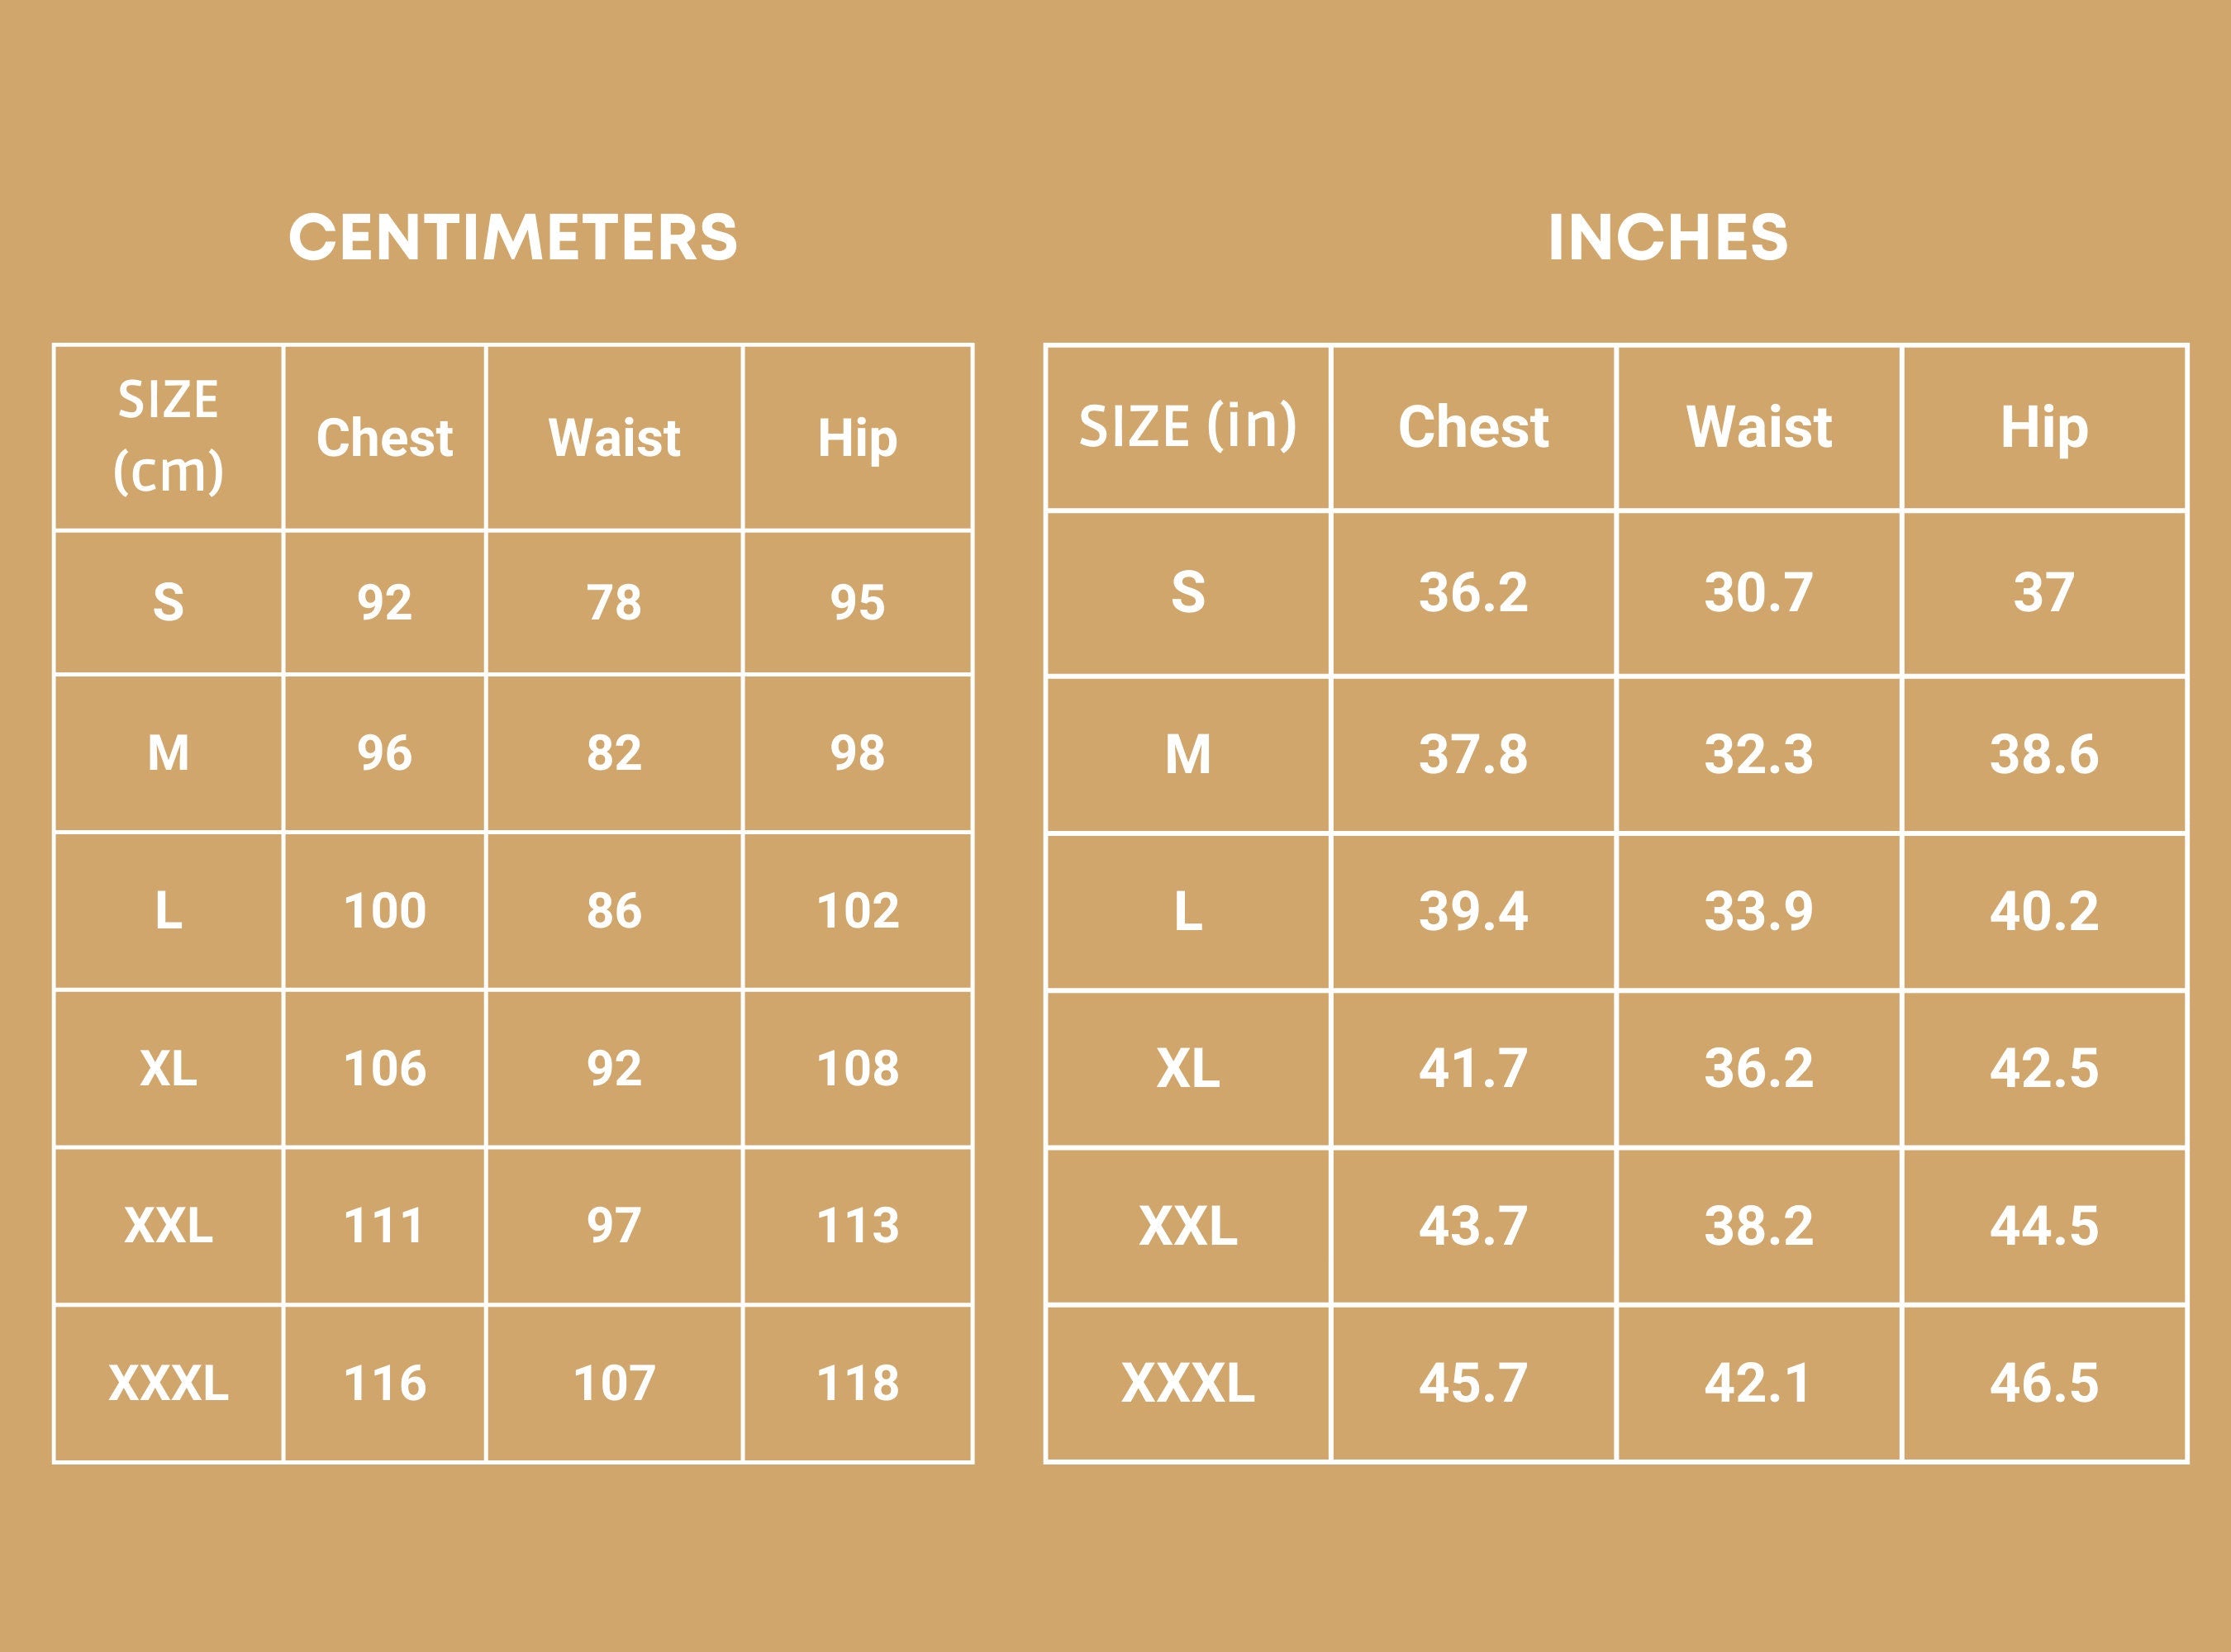Click the 107 waist value for XXXL

(613, 1383)
